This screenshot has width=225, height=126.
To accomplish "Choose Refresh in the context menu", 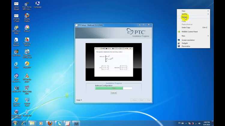I will [193, 17].
